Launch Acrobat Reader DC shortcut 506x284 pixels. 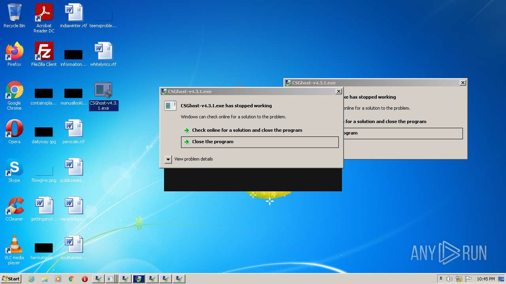[44, 18]
